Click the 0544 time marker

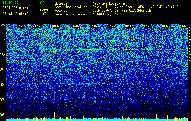(75, 26)
